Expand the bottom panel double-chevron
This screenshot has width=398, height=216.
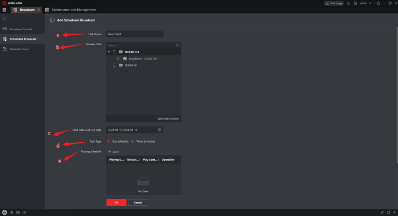point(395,213)
